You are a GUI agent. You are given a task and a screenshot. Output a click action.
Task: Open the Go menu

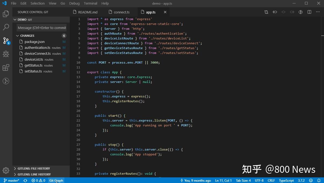(63, 3)
